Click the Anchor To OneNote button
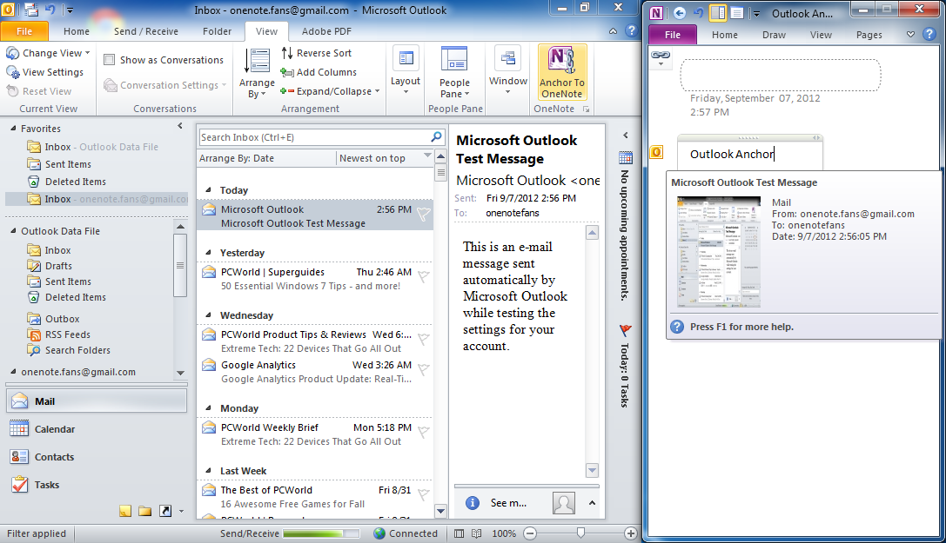 coord(561,72)
